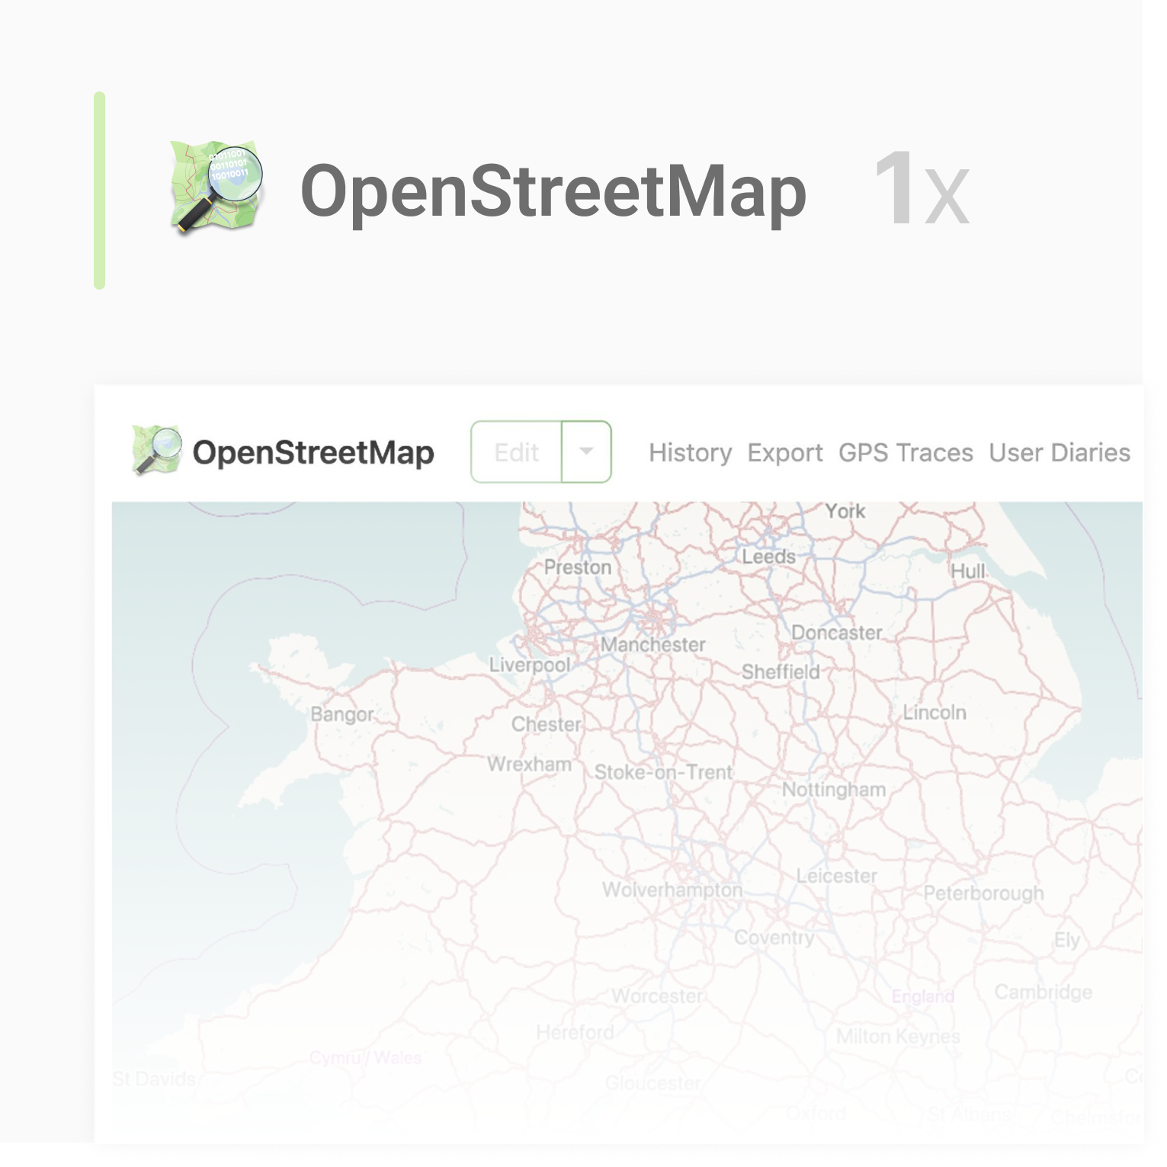Click the small OpenStreetMap logo in the header
1167x1167 pixels.
pos(157,450)
